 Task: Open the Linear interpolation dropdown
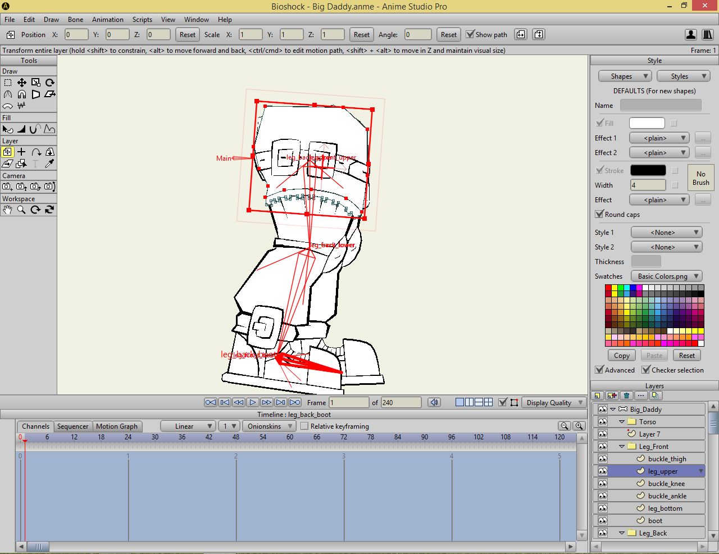pyautogui.click(x=188, y=426)
